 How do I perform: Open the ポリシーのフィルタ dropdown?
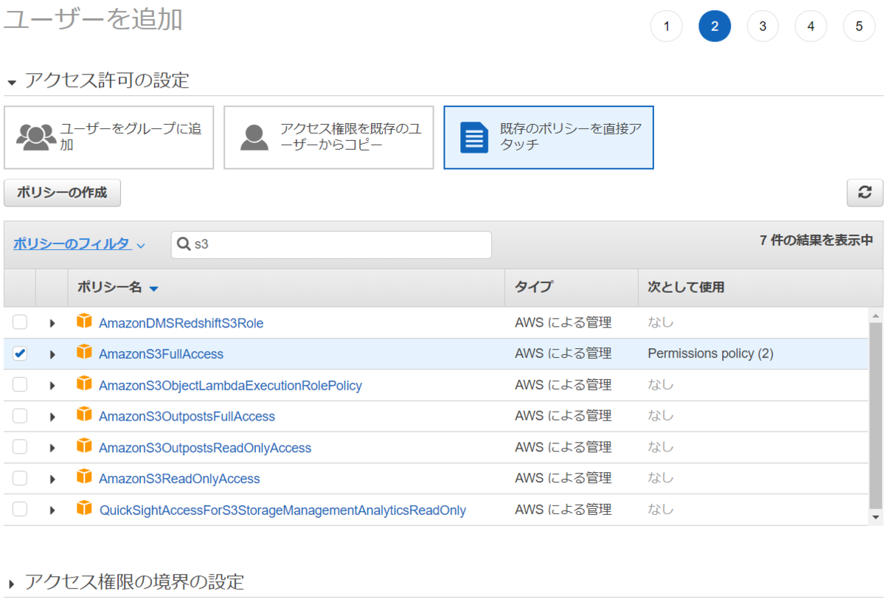79,244
